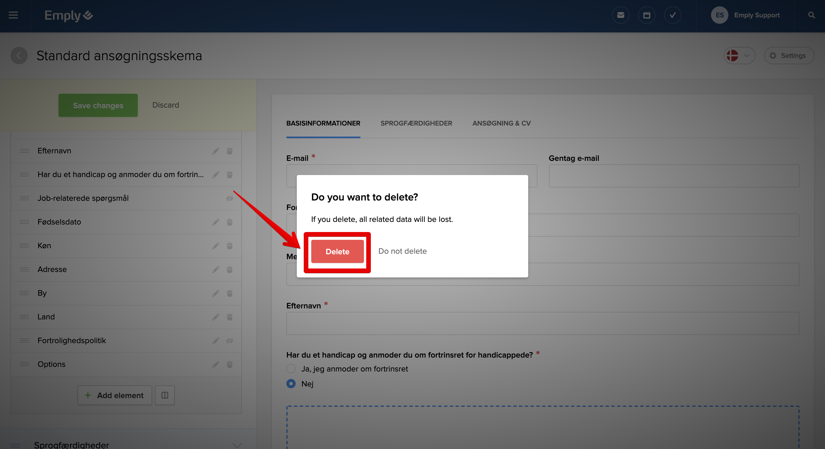Image resolution: width=825 pixels, height=449 pixels.
Task: Edit the Efternavn element
Action: 216,151
